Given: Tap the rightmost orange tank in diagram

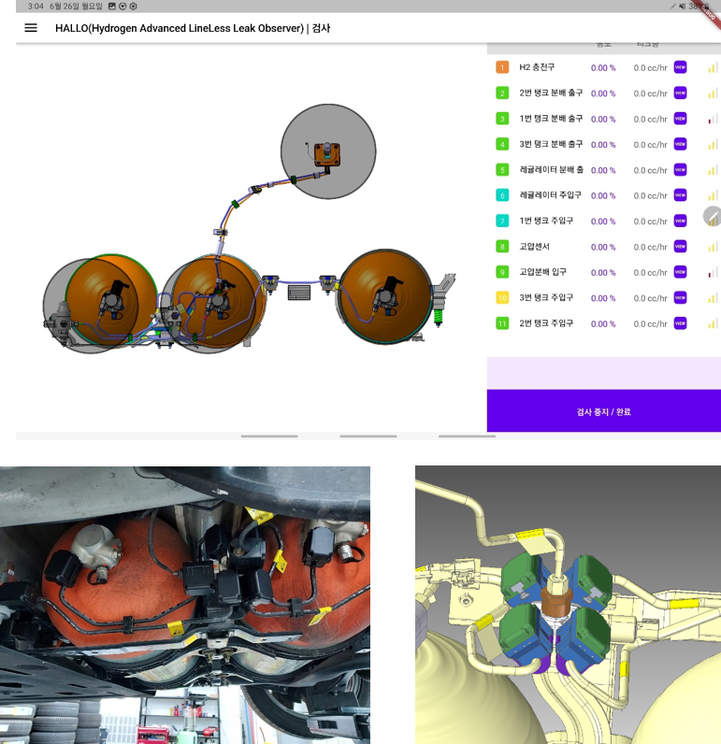Looking at the screenshot, I should tap(385, 295).
